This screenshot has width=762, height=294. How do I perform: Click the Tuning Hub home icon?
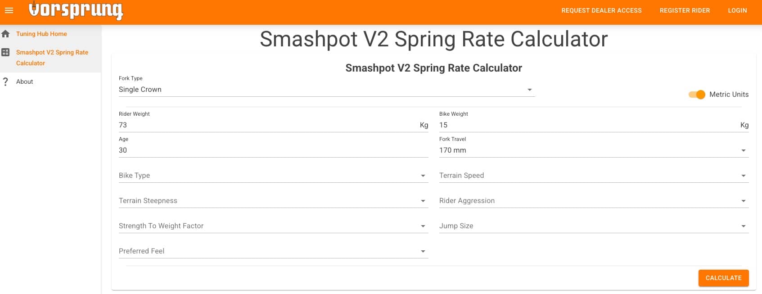tap(6, 34)
